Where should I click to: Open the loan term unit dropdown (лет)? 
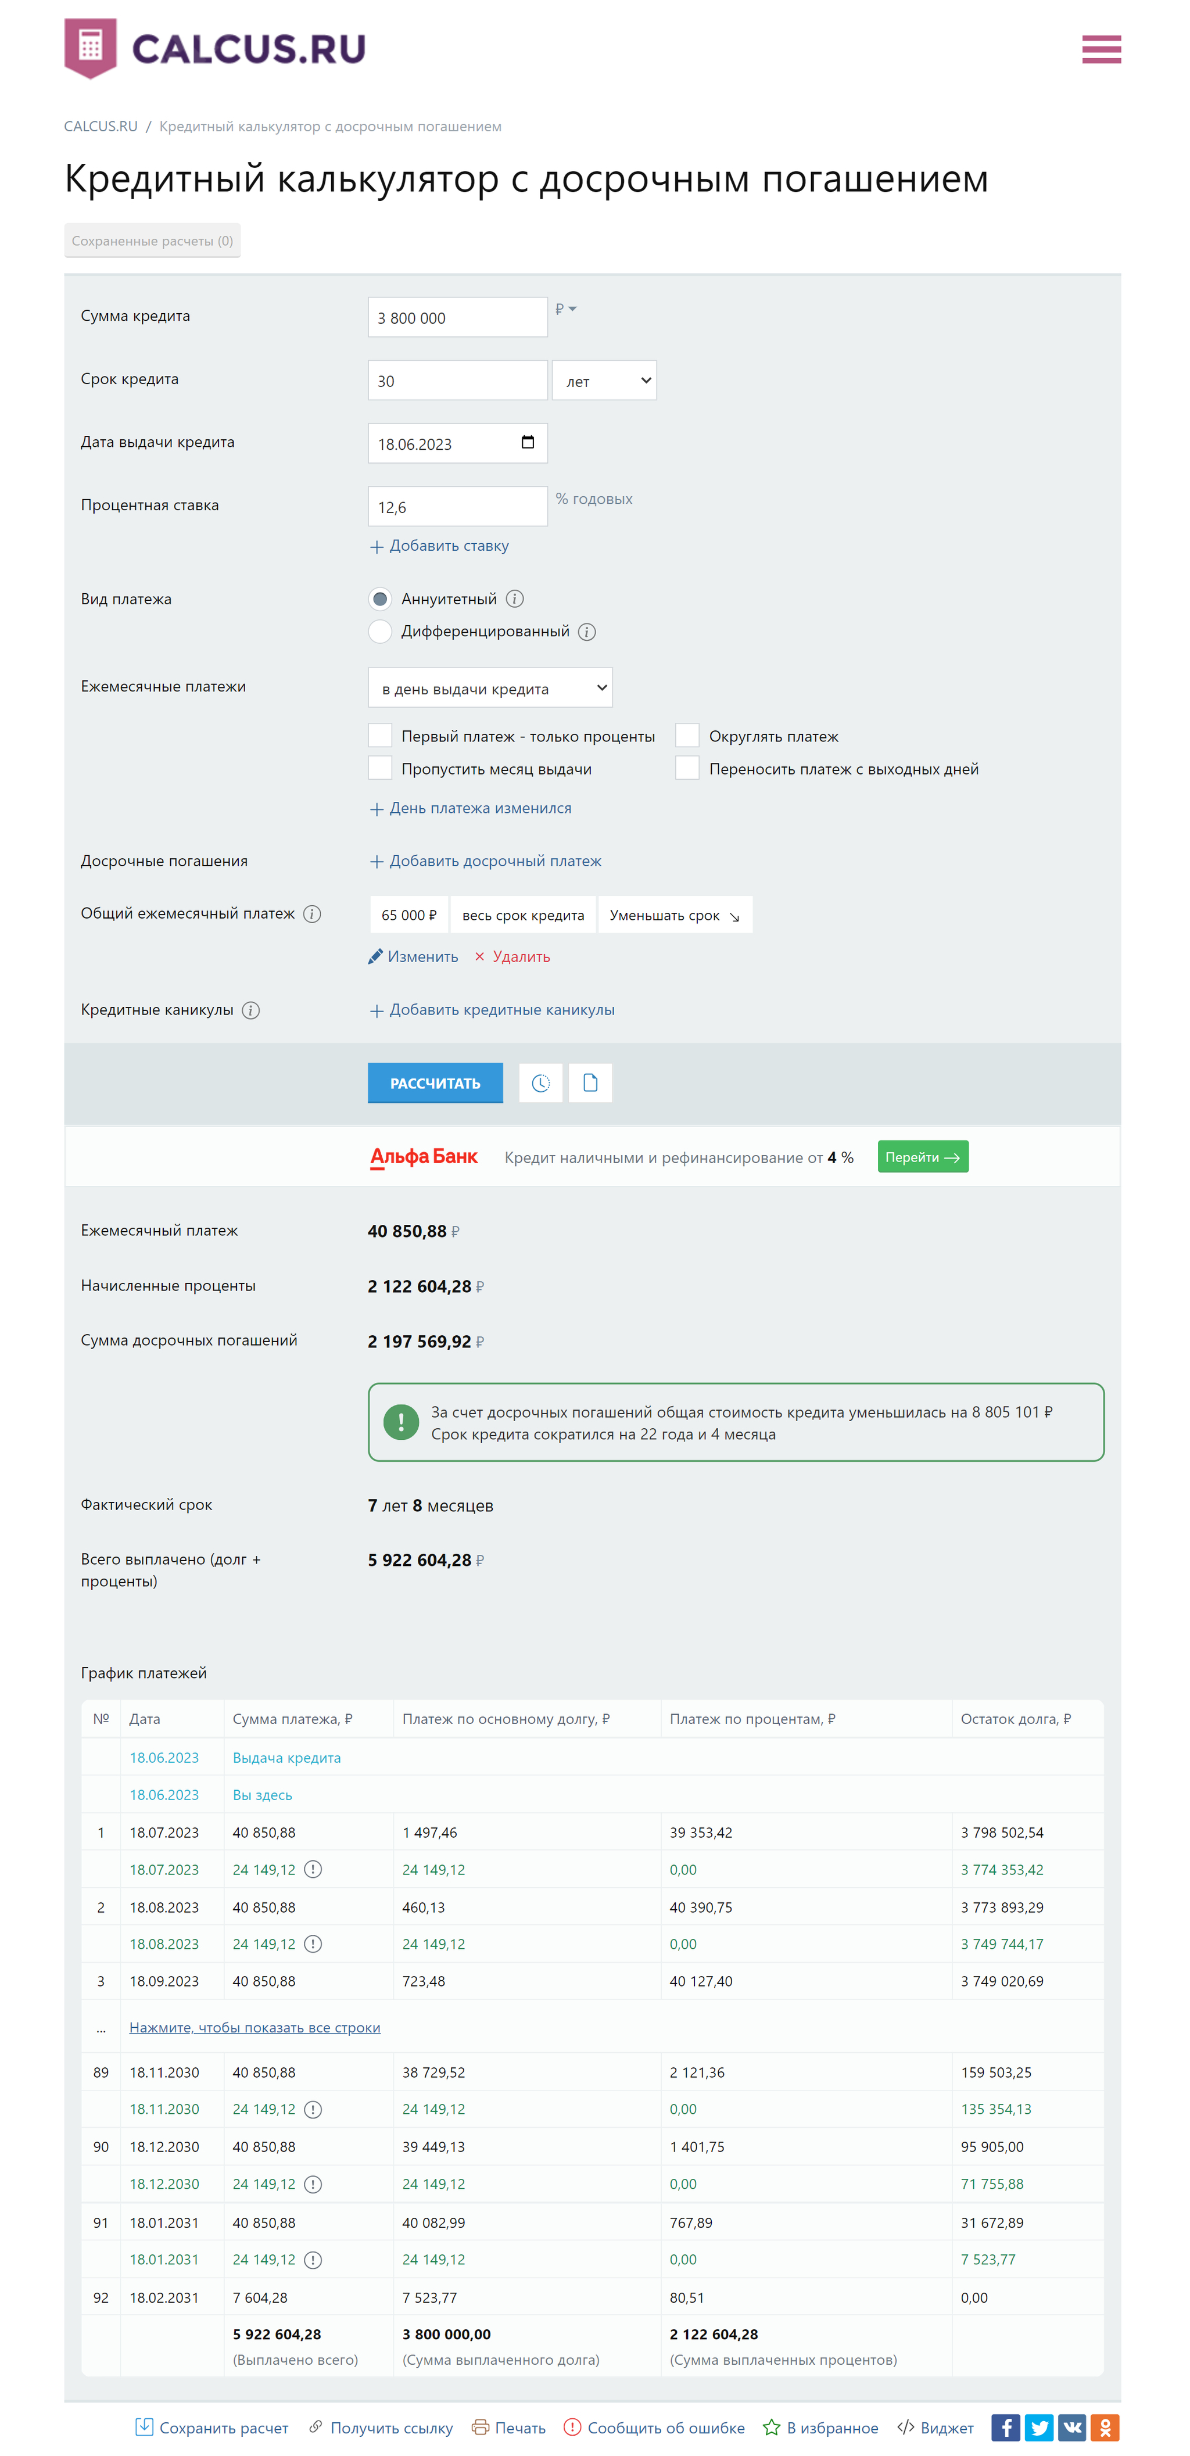(604, 381)
